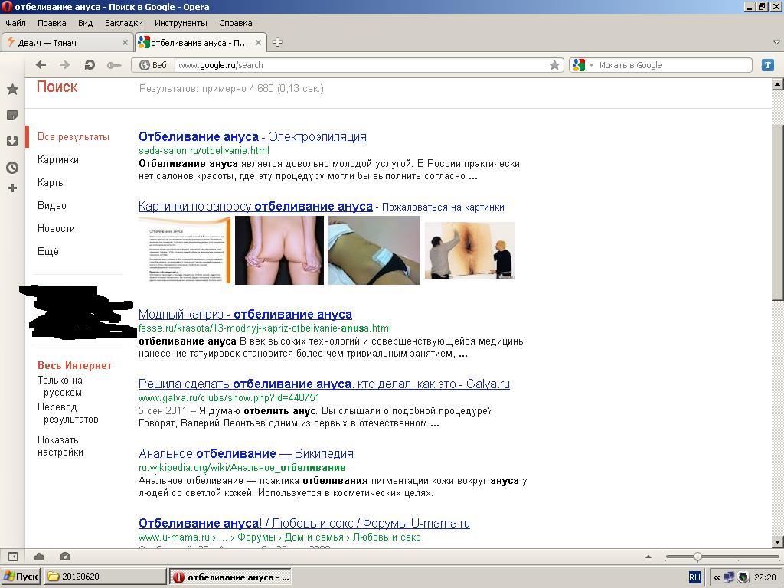Open the Википедия search result link

pos(246,453)
